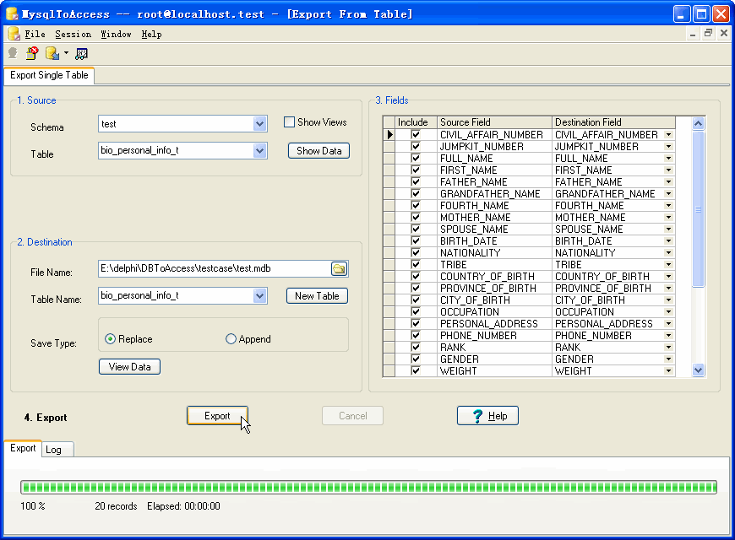The image size is (735, 540).
Task: Open the source Table dropdown
Action: click(x=259, y=151)
